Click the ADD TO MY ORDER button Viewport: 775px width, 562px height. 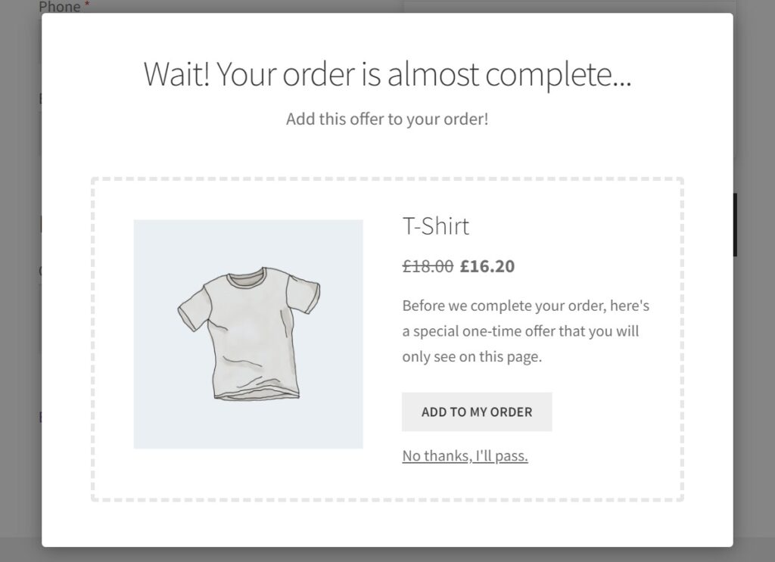tap(477, 411)
